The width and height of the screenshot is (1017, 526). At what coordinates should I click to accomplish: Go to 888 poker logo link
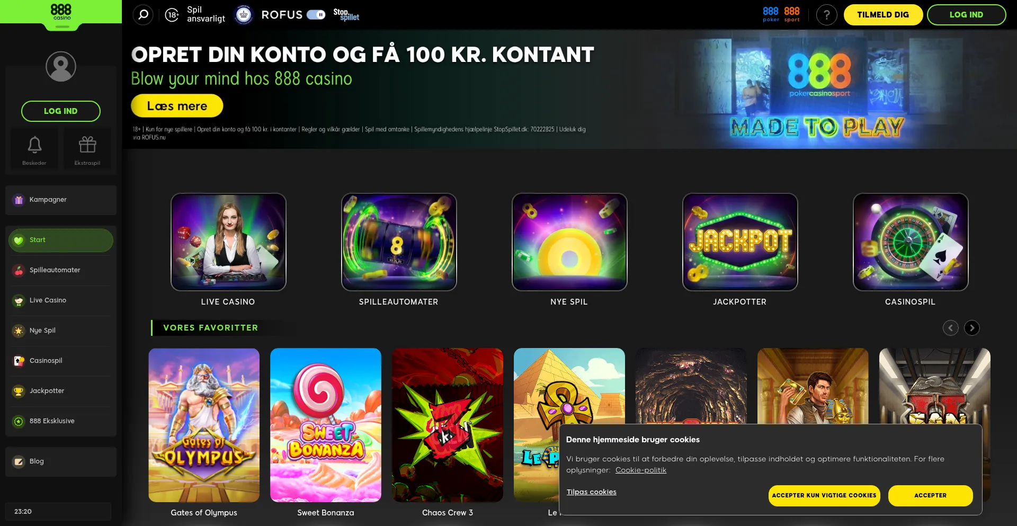[x=771, y=14]
